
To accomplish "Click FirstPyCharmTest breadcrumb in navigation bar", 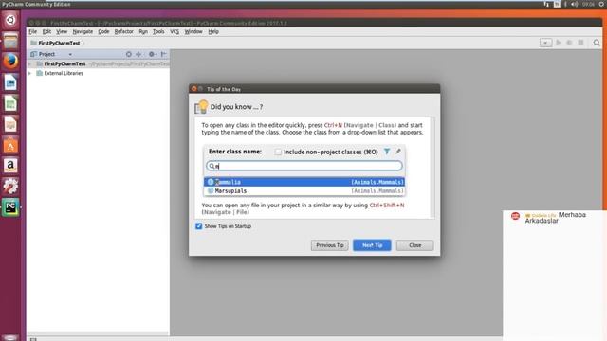I will 59,43.
